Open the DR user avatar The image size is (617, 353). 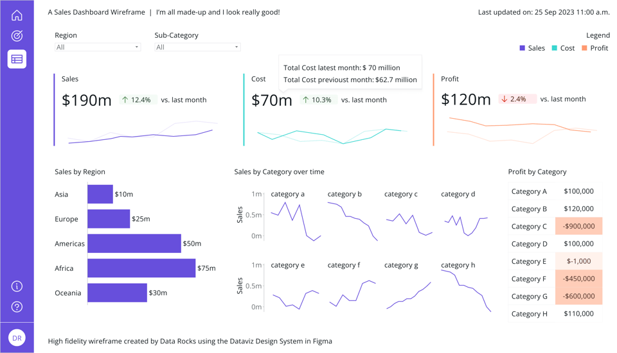click(17, 338)
